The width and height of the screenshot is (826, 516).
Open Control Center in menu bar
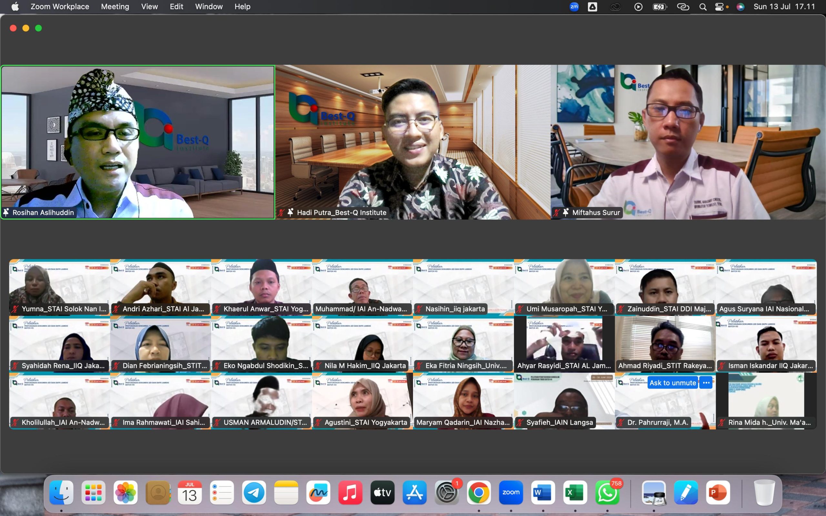(719, 7)
